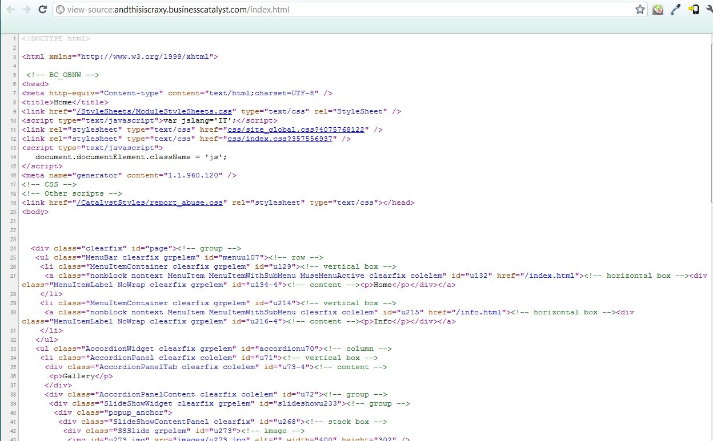Viewport: 713px width, 441px height.
Task: Click the <body> tag on line 20
Action: click(x=35, y=212)
